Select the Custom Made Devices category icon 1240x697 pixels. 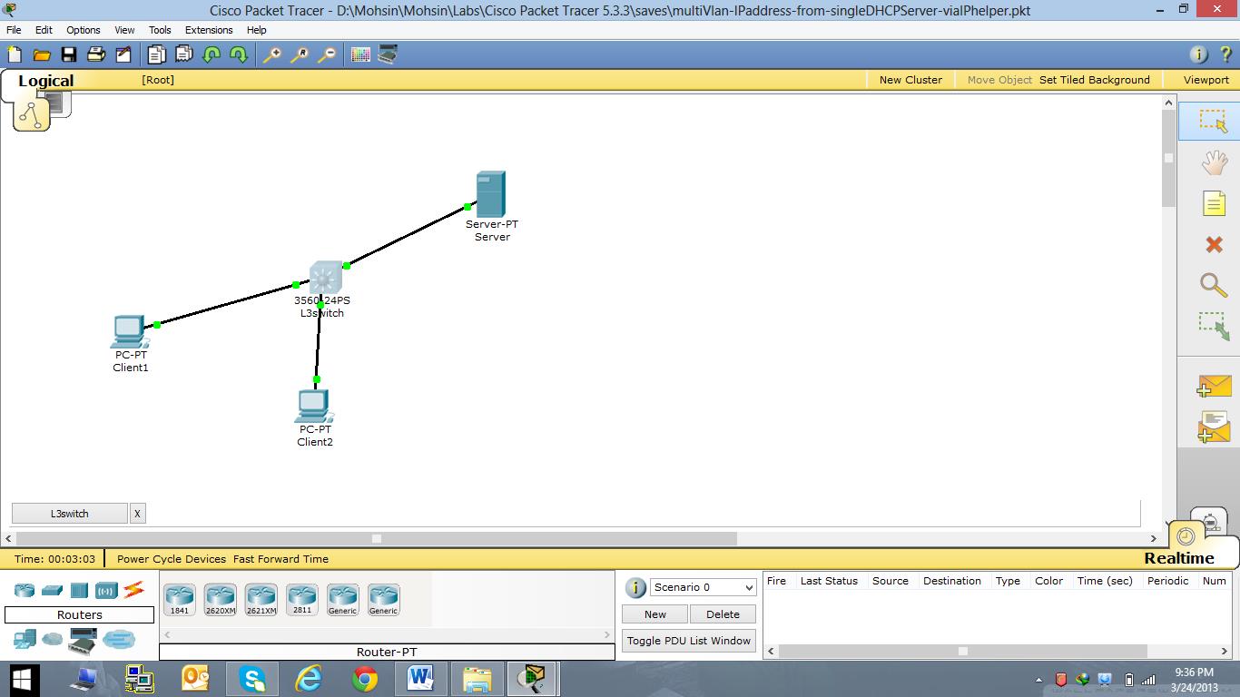[x=83, y=640]
